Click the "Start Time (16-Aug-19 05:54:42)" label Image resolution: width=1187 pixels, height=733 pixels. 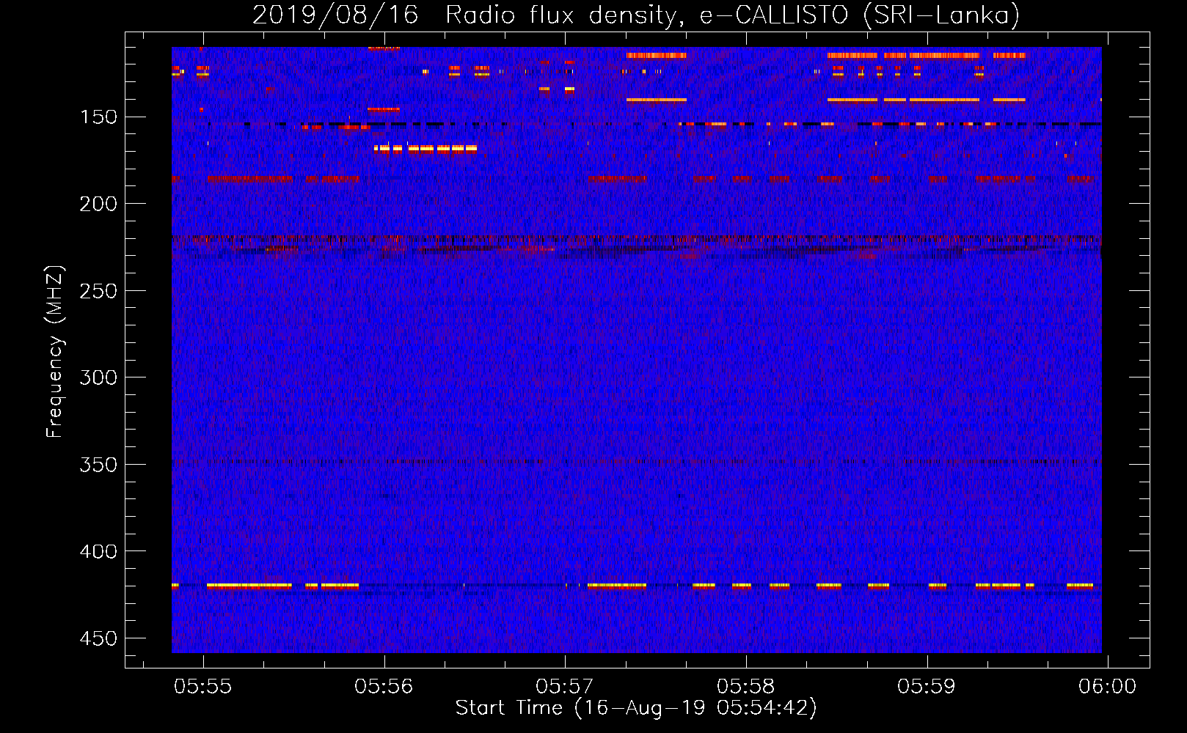(636, 708)
